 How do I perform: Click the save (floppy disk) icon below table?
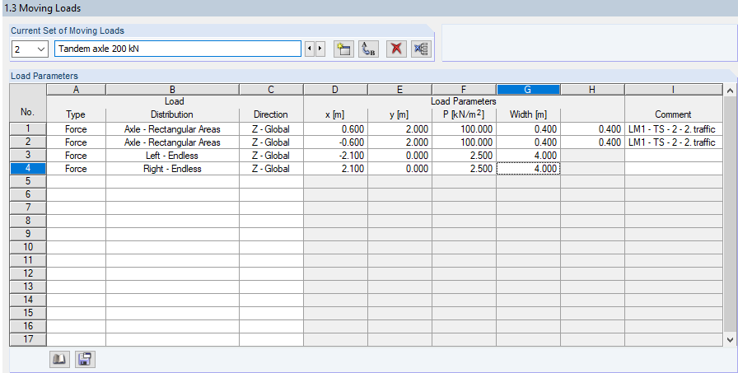click(85, 359)
